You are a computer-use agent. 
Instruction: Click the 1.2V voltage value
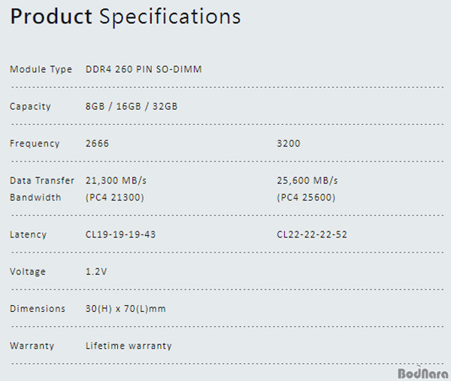[96, 271]
